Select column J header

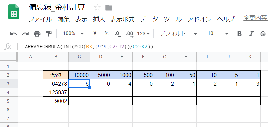click(x=229, y=57)
